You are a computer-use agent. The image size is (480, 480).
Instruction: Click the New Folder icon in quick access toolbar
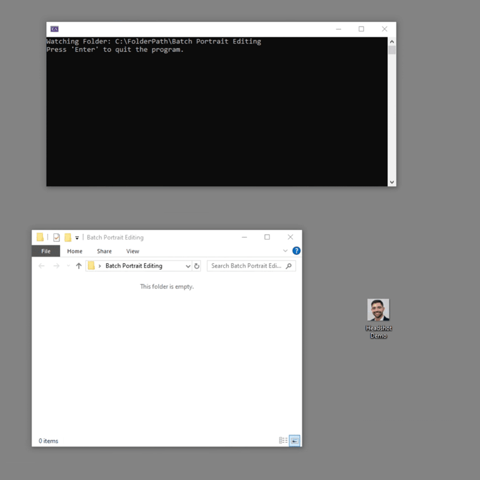click(68, 238)
